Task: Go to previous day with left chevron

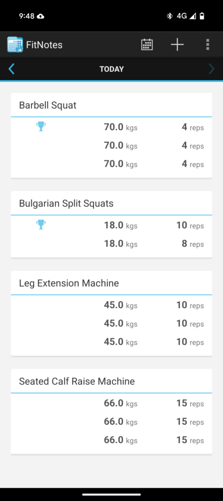Action: 12,68
